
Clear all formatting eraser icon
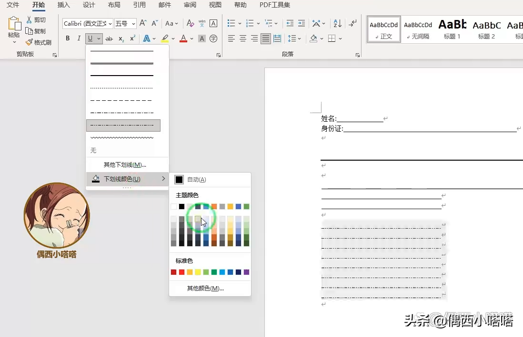[x=190, y=23]
